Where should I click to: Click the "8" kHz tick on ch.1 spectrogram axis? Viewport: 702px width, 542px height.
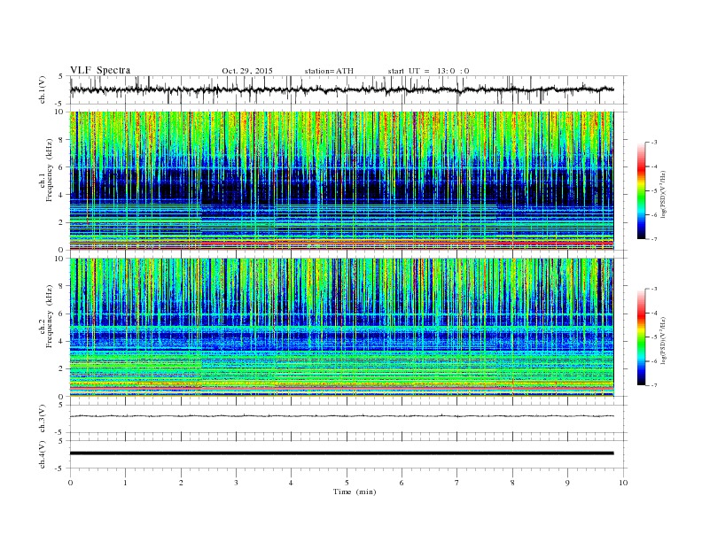(62, 140)
